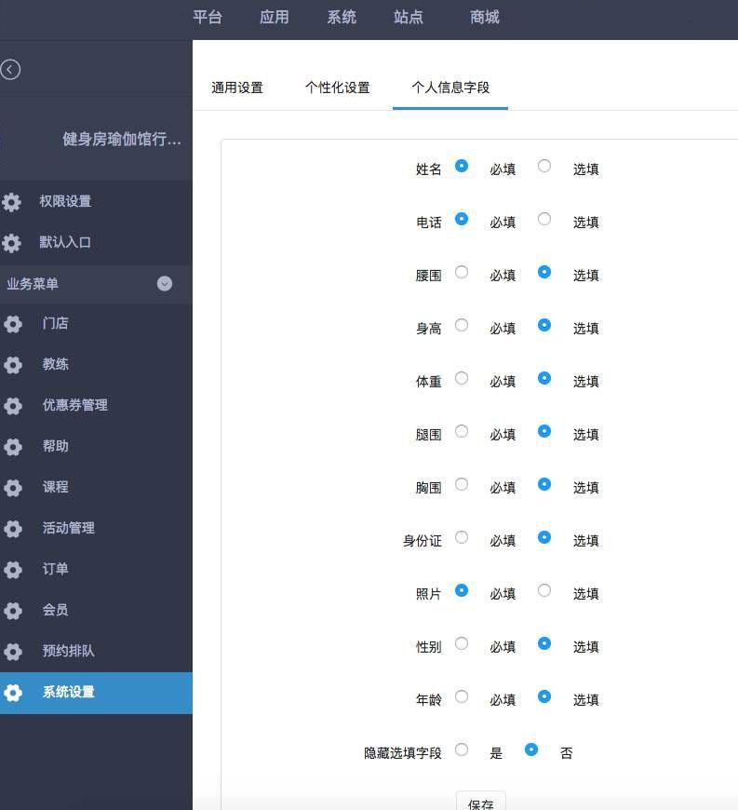Image resolution: width=738 pixels, height=810 pixels.
Task: Click the 保存 button
Action: (481, 803)
